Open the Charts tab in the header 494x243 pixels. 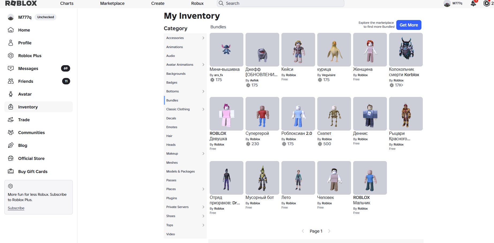(67, 3)
